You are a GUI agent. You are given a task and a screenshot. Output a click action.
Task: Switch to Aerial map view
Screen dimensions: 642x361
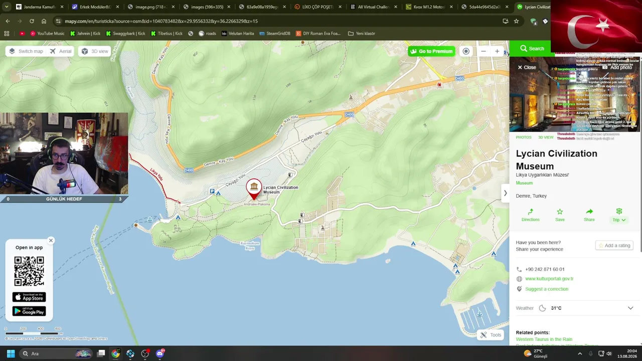click(x=61, y=51)
